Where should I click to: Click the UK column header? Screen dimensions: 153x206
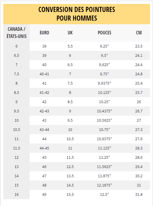[x=70, y=33]
